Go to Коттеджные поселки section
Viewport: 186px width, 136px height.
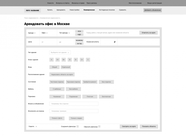point(107,10)
